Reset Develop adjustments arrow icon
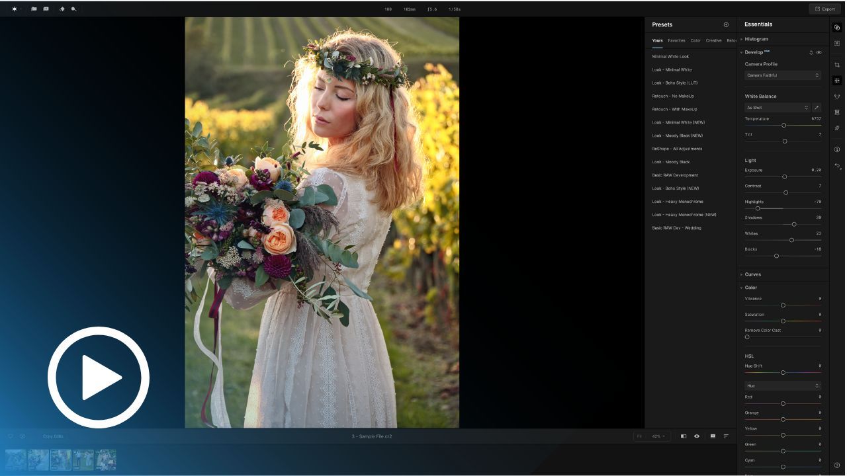Viewport: 847px width, 476px height. [811, 52]
